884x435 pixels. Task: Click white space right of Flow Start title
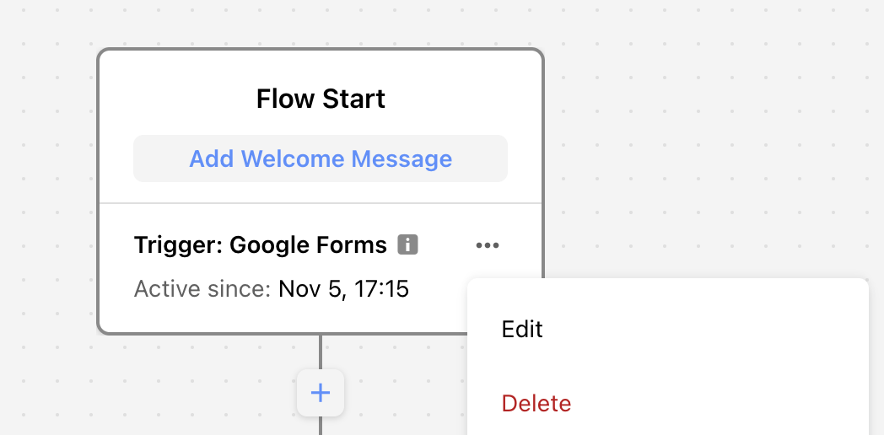[462, 99]
